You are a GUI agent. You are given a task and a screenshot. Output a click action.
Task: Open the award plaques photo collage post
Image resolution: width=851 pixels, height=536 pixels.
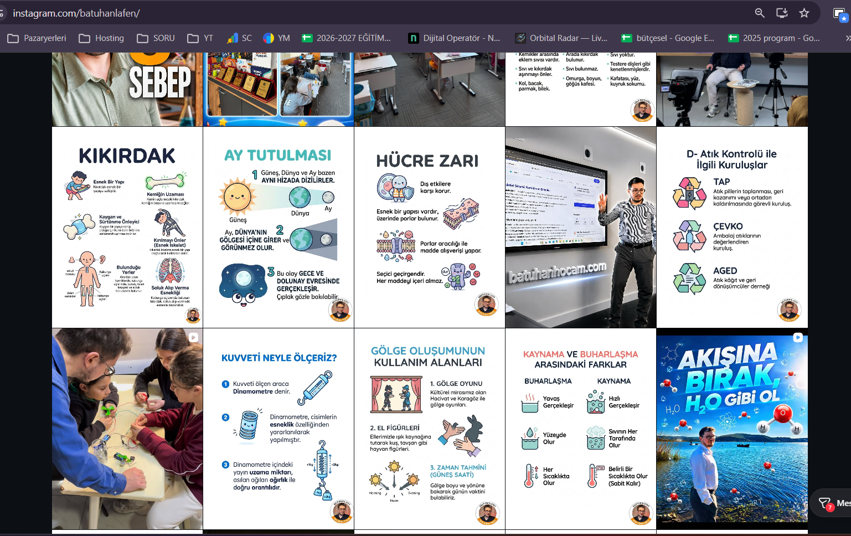278,89
